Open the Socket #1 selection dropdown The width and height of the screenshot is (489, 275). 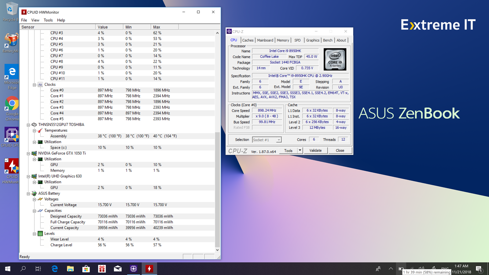[x=278, y=140]
